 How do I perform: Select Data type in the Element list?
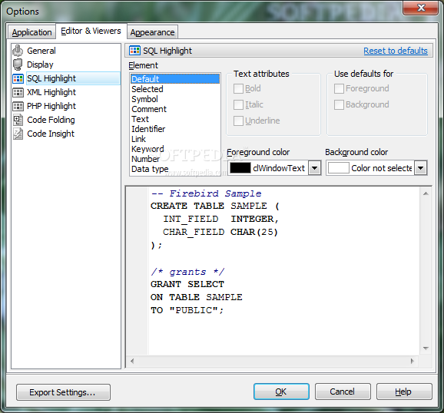pyautogui.click(x=175, y=169)
